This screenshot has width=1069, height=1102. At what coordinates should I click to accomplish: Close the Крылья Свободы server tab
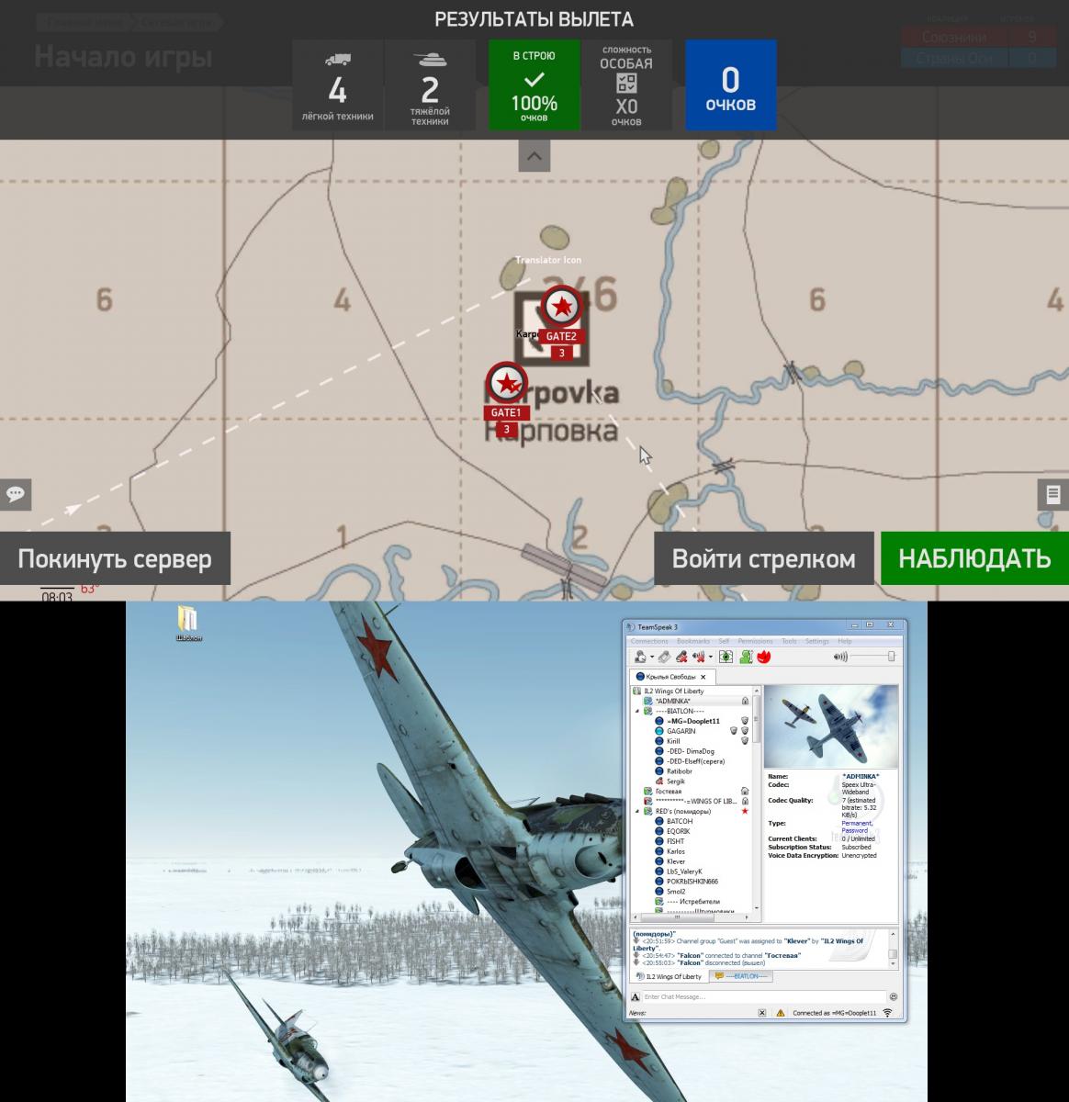(x=703, y=677)
